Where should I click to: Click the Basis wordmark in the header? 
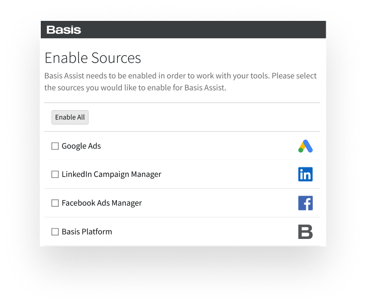64,30
